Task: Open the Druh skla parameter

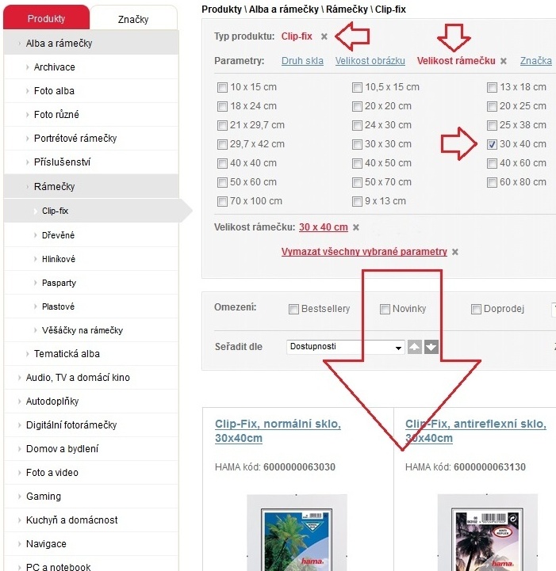Action: (x=302, y=61)
